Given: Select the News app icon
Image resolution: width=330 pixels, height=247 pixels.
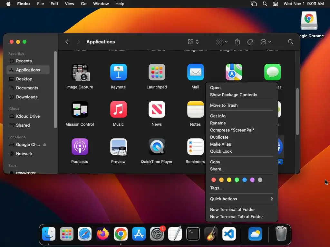Looking at the screenshot, I should pos(157,109).
